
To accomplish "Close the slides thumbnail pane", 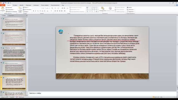I will [x=27, y=16].
